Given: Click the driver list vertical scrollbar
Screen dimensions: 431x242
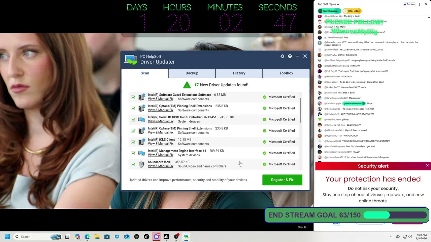Looking at the screenshot, I should [x=300, y=110].
